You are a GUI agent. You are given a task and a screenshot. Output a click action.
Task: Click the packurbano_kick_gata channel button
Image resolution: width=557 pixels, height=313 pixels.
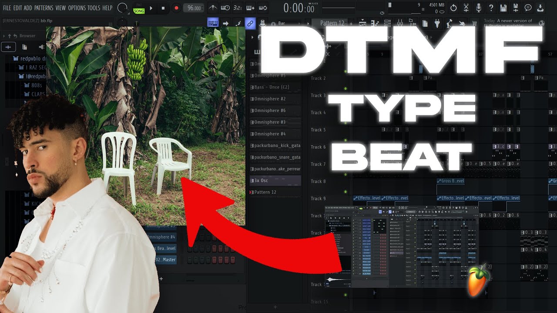[x=275, y=146]
